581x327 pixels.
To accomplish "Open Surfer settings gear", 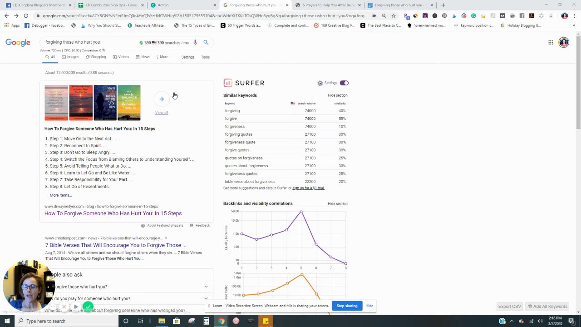I will point(320,83).
